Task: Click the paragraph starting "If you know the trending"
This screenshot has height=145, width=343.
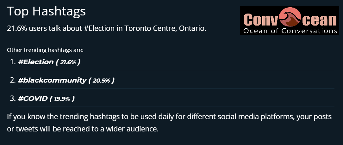Action: click(x=169, y=123)
